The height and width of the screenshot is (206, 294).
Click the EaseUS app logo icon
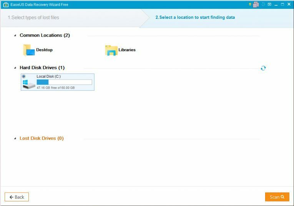(x=6, y=5)
